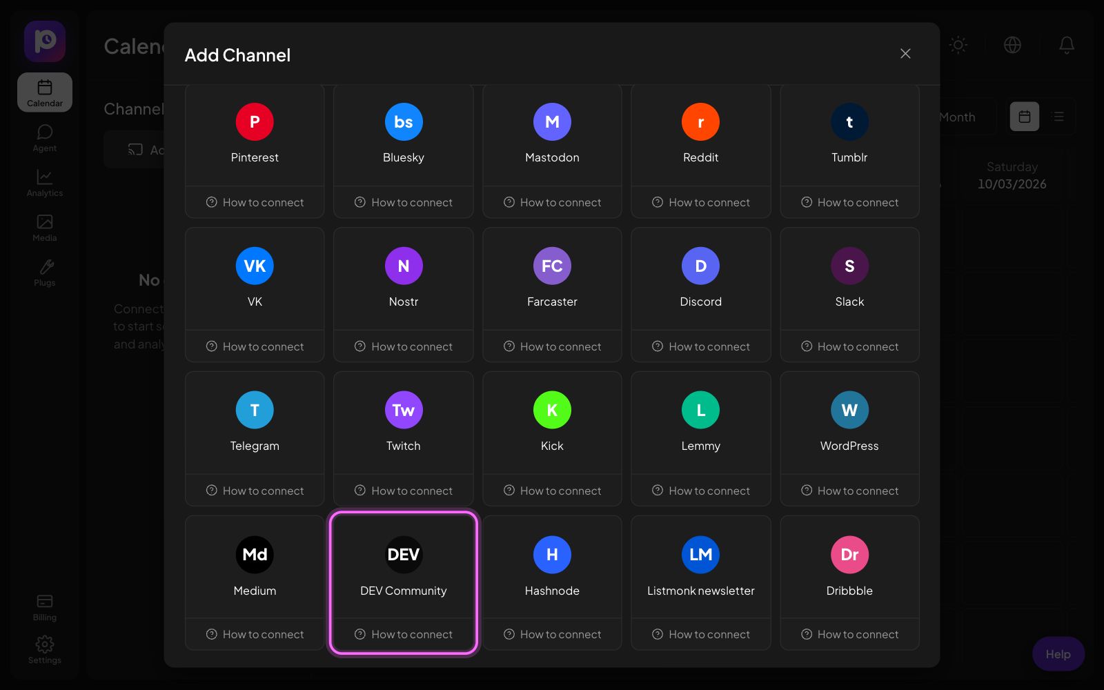
Task: Open Billing in the sidebar
Action: point(45,607)
